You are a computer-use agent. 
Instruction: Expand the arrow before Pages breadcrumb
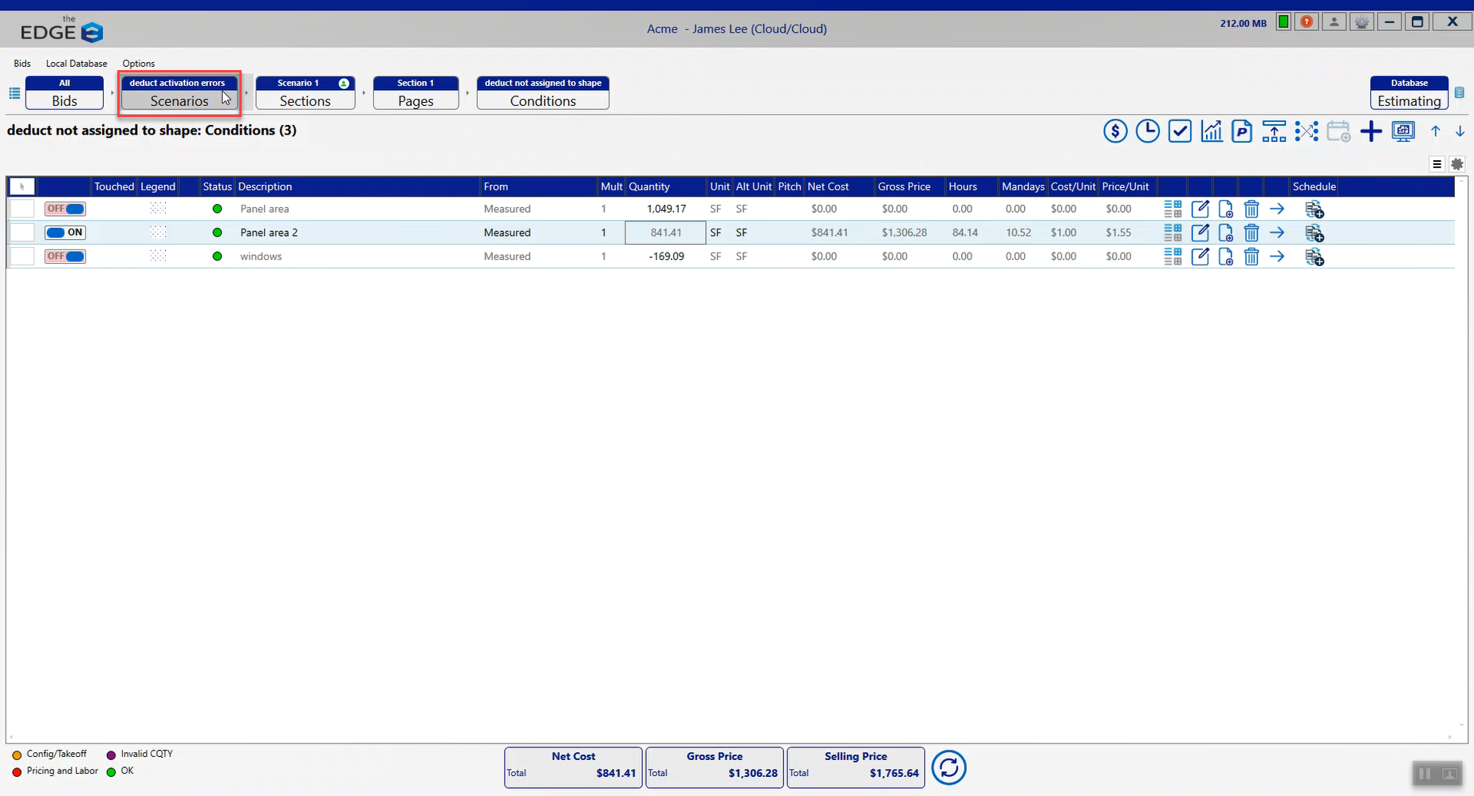[x=364, y=93]
